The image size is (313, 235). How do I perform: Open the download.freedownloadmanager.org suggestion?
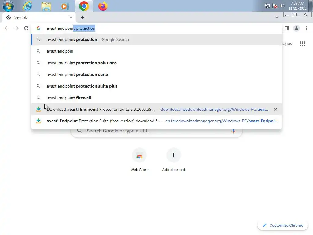tap(156, 109)
